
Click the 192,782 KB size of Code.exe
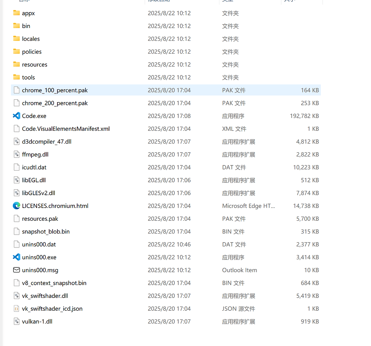(304, 116)
